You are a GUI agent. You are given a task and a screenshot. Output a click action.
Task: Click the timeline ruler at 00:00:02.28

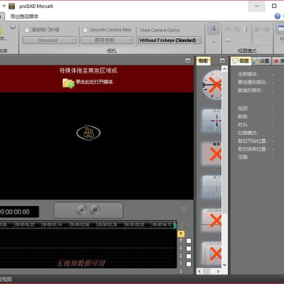(x=107, y=225)
